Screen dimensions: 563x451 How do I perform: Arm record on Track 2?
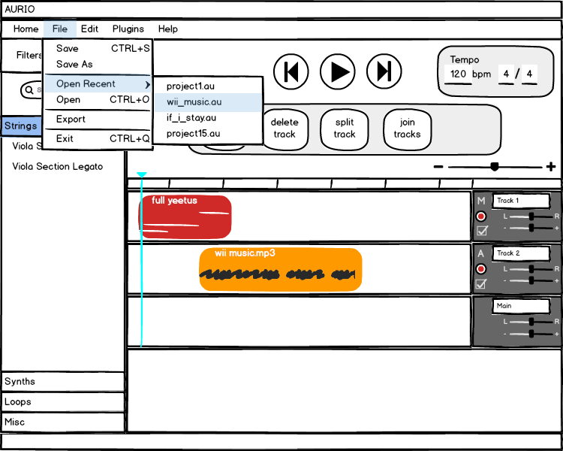[x=480, y=268]
